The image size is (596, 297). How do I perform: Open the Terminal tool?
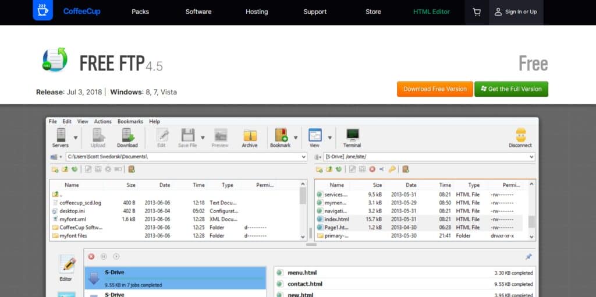(x=352, y=137)
